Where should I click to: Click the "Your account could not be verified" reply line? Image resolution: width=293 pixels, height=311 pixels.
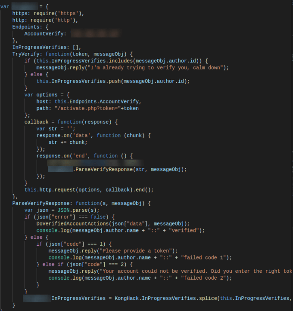click(x=171, y=271)
